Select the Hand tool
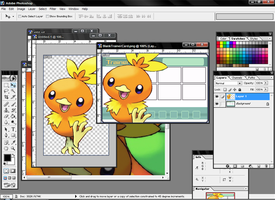 click(6, 149)
